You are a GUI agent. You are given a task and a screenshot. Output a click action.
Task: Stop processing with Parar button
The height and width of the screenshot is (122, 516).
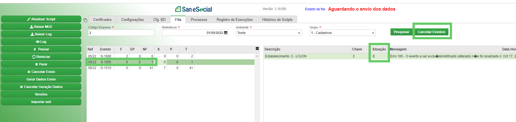tap(41, 64)
